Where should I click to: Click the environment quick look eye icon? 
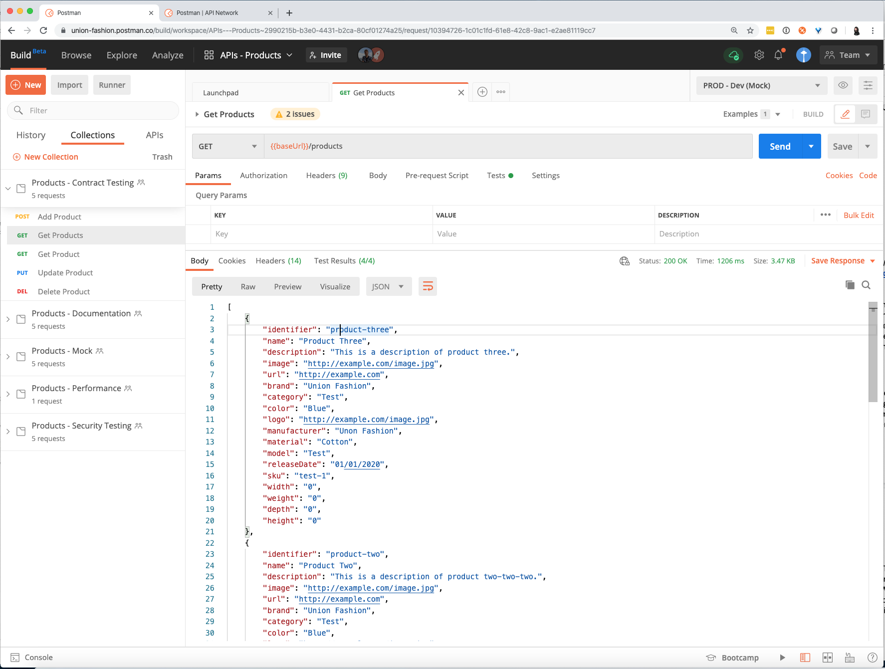tap(843, 85)
